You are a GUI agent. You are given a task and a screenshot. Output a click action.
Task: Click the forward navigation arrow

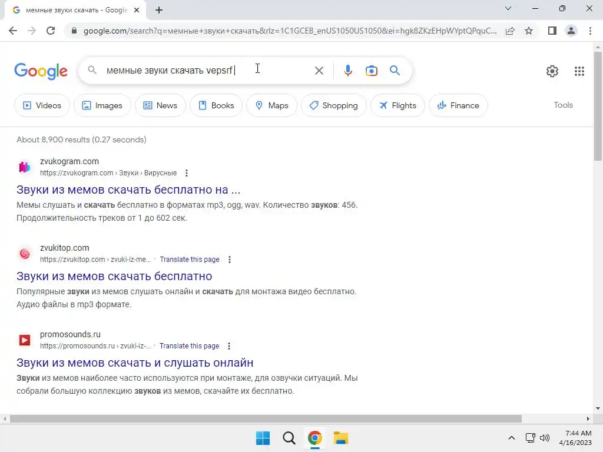(32, 31)
